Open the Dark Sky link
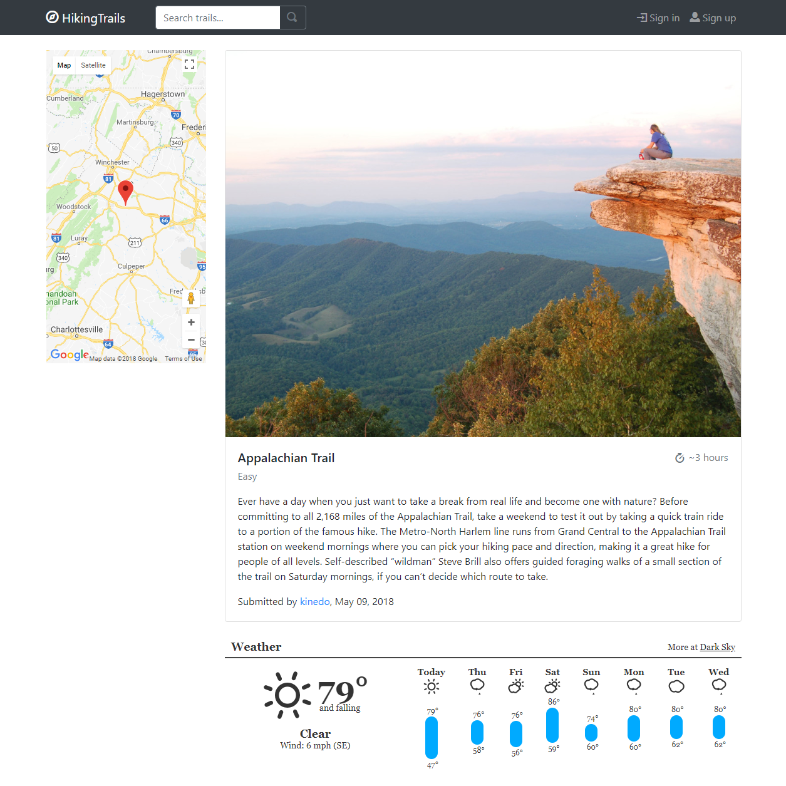The width and height of the screenshot is (786, 786). point(718,647)
